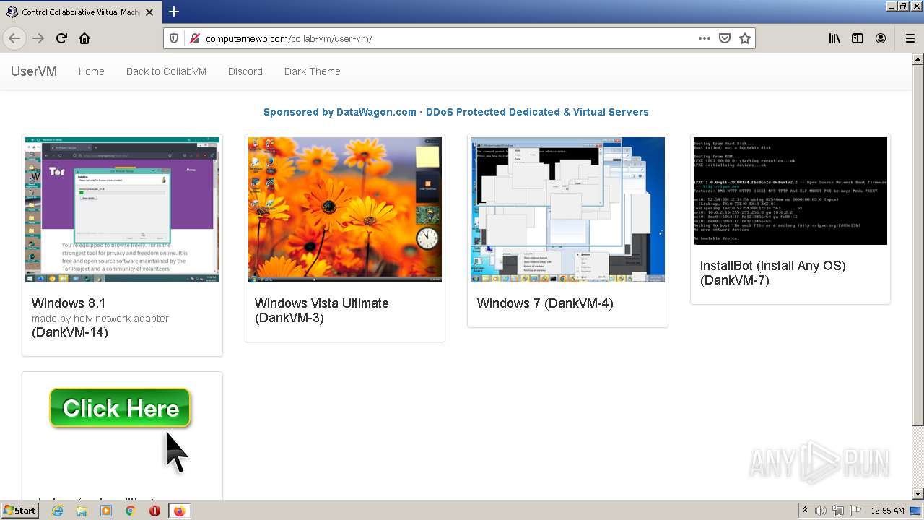Go Back to CollabVM
The width and height of the screenshot is (924, 520).
[166, 71]
